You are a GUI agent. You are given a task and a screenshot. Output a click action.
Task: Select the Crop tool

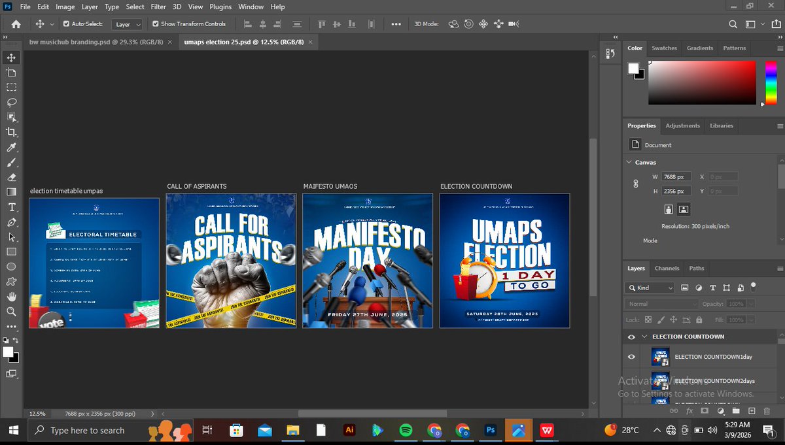(11, 132)
